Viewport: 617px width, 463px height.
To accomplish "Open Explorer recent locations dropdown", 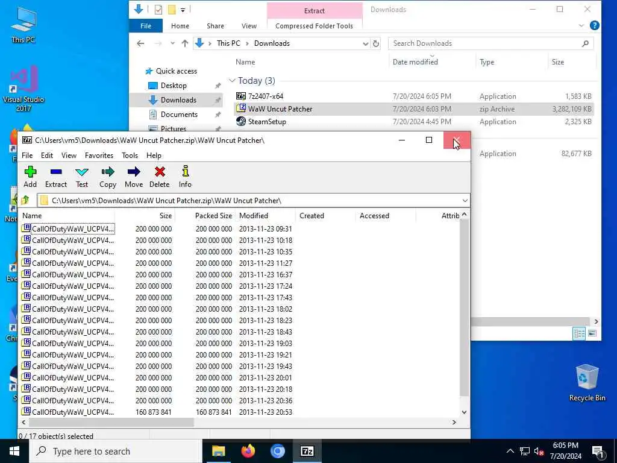I will 172,43.
